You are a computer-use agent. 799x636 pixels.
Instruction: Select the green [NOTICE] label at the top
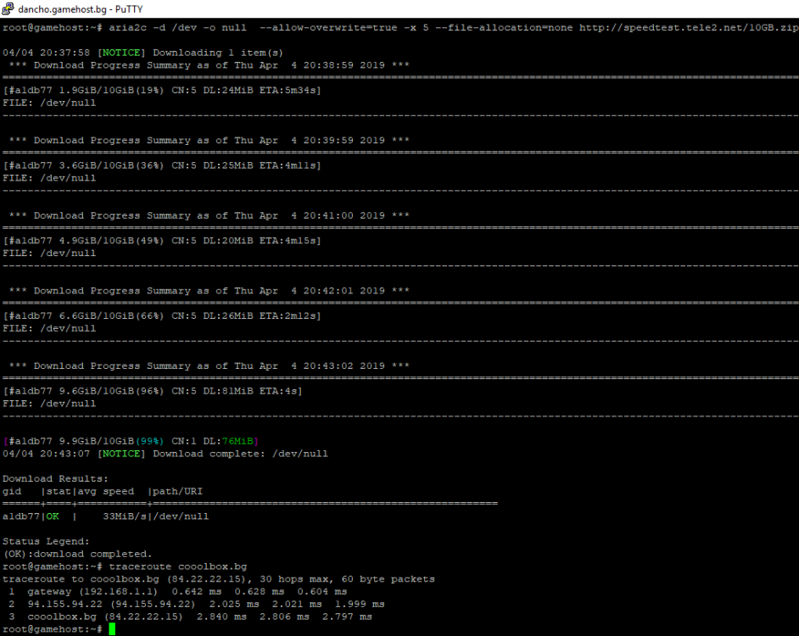pos(119,52)
